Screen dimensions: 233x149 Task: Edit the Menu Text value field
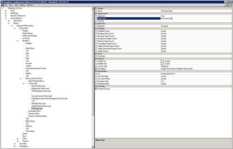point(196,19)
